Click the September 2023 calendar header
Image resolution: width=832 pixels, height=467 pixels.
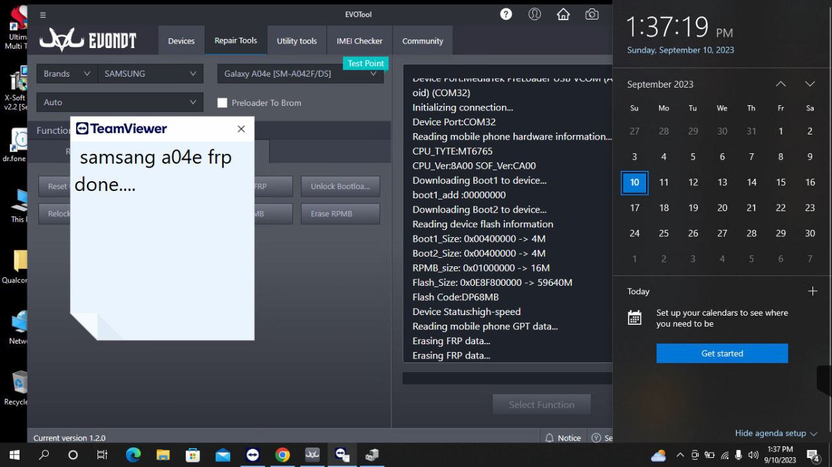coord(660,84)
